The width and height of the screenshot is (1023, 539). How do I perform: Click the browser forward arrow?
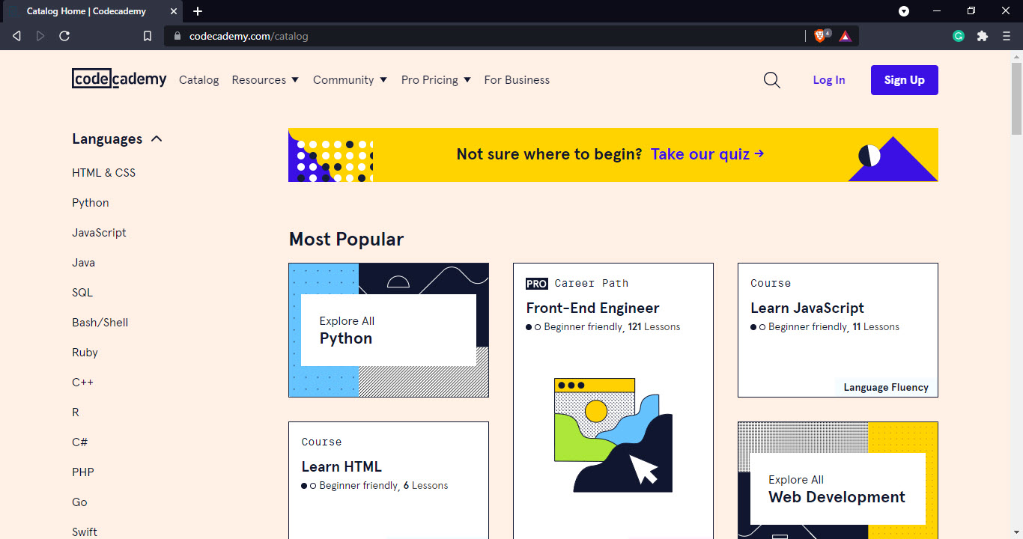point(40,36)
